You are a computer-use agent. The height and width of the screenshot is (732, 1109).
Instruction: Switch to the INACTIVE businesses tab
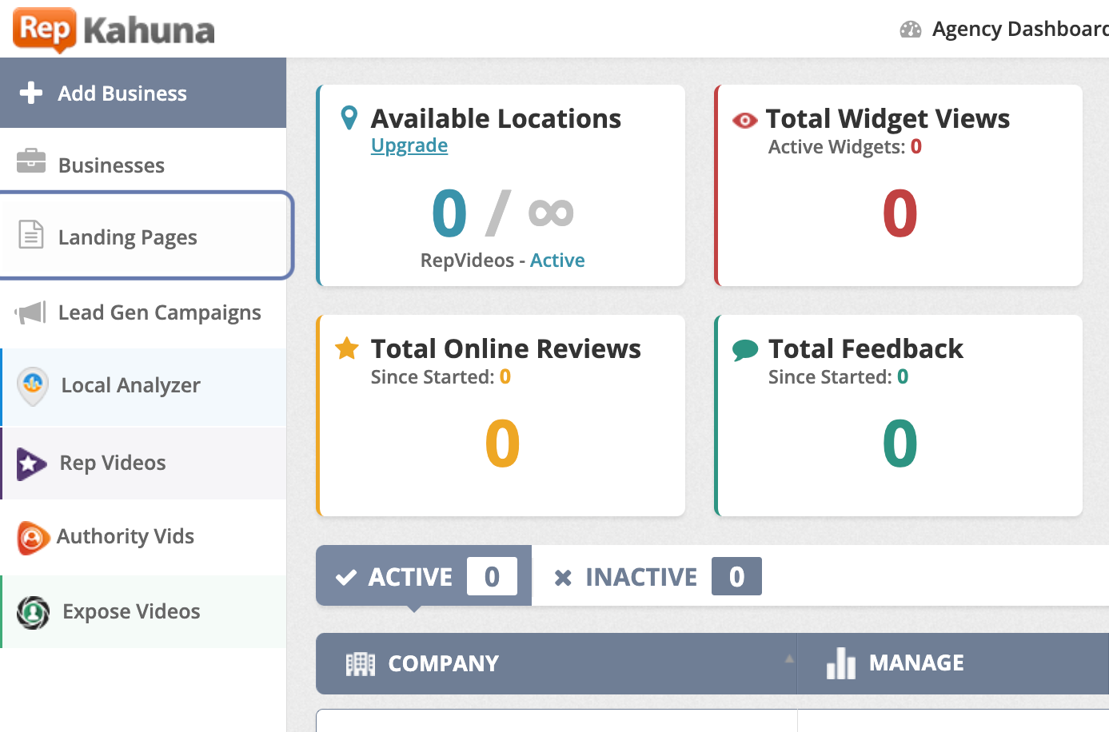click(640, 577)
